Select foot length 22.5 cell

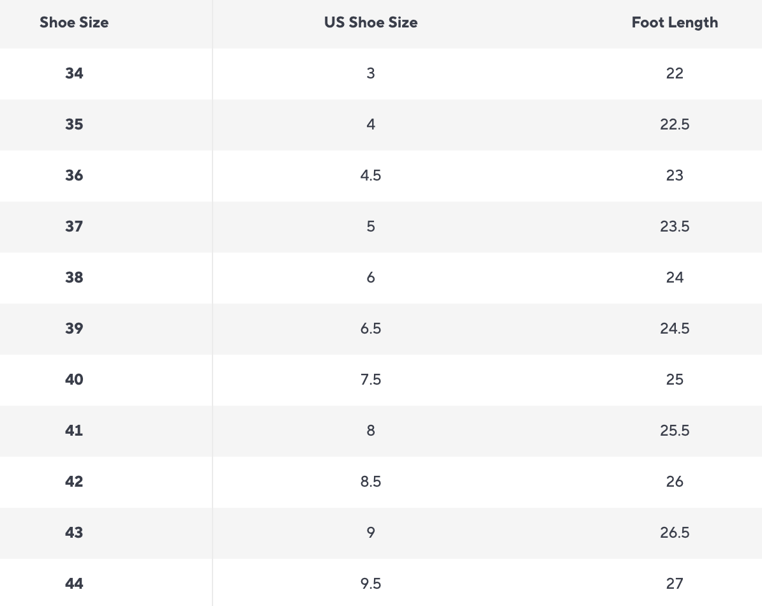pyautogui.click(x=675, y=124)
